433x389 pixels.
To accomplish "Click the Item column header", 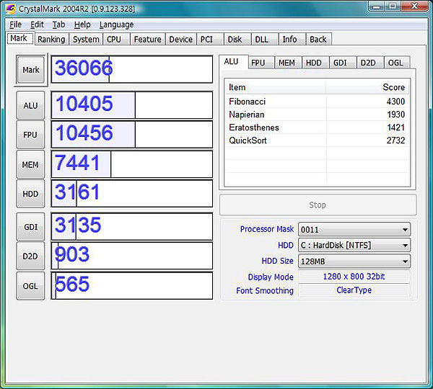I will point(276,87).
